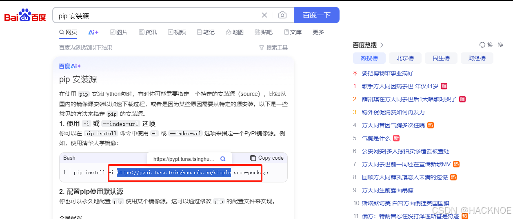Switch to the 地图 tab
The height and width of the screenshot is (219, 513).
point(235,32)
